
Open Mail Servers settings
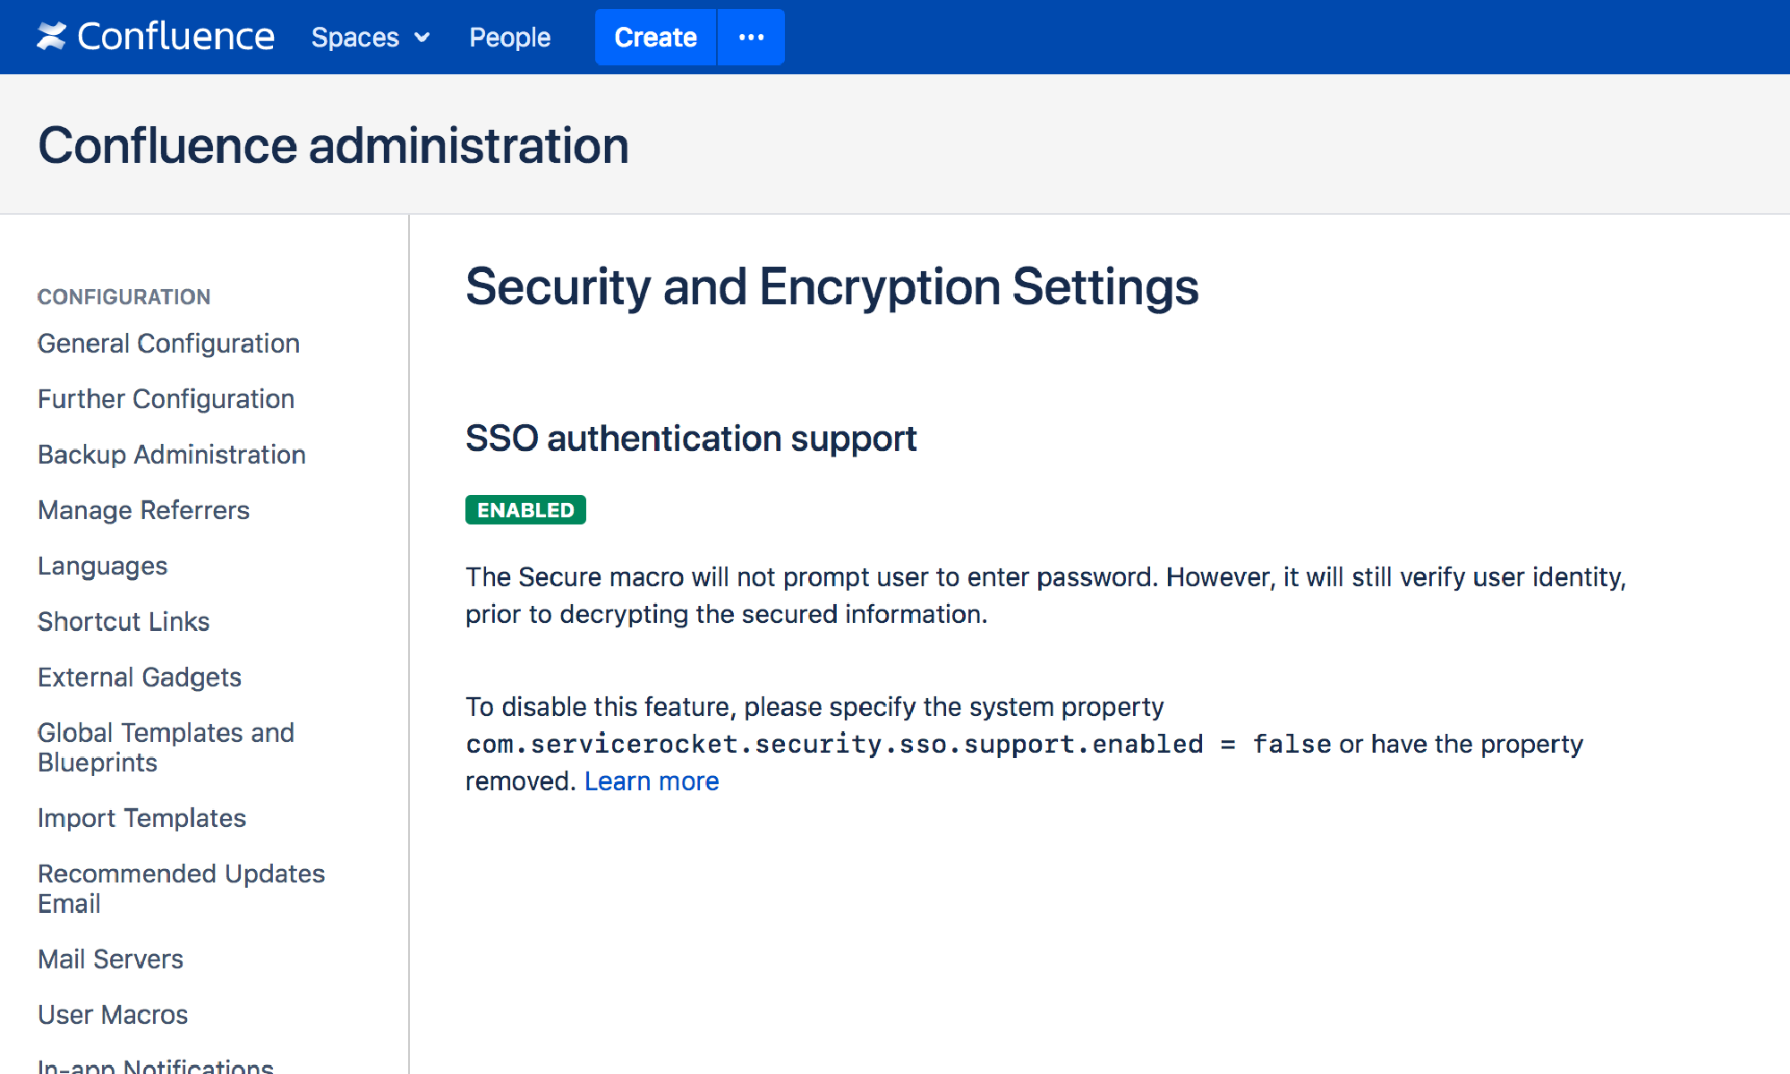tap(110, 959)
